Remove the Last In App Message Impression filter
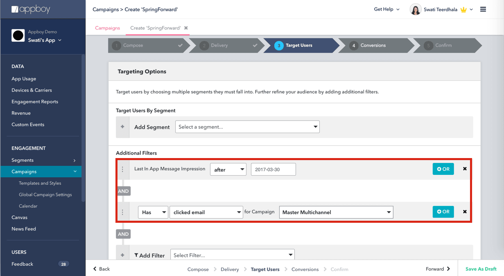 tap(465, 169)
